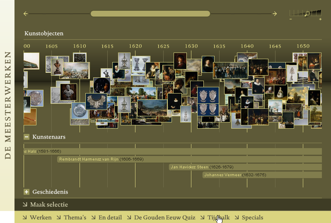Viewport: 331px width, 223px height.
Task: Collapse the Kunstenaars section
Action: (27, 137)
